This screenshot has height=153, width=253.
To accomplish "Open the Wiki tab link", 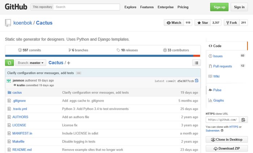I will 216,76.
